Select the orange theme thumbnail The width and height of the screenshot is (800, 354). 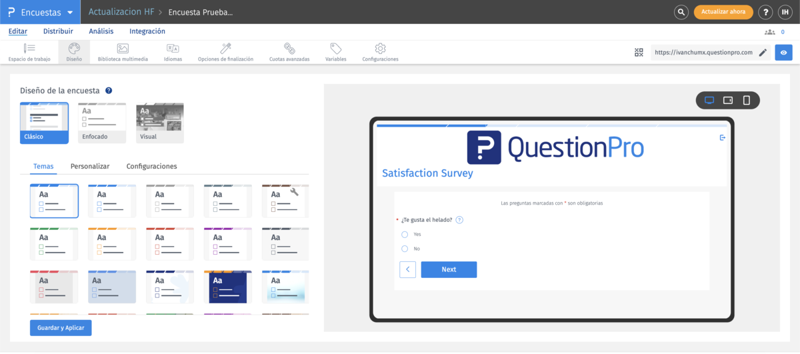112,244
